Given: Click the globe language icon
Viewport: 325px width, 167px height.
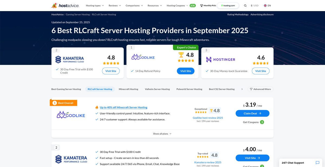Looking at the screenshot, I should [x=265, y=5].
